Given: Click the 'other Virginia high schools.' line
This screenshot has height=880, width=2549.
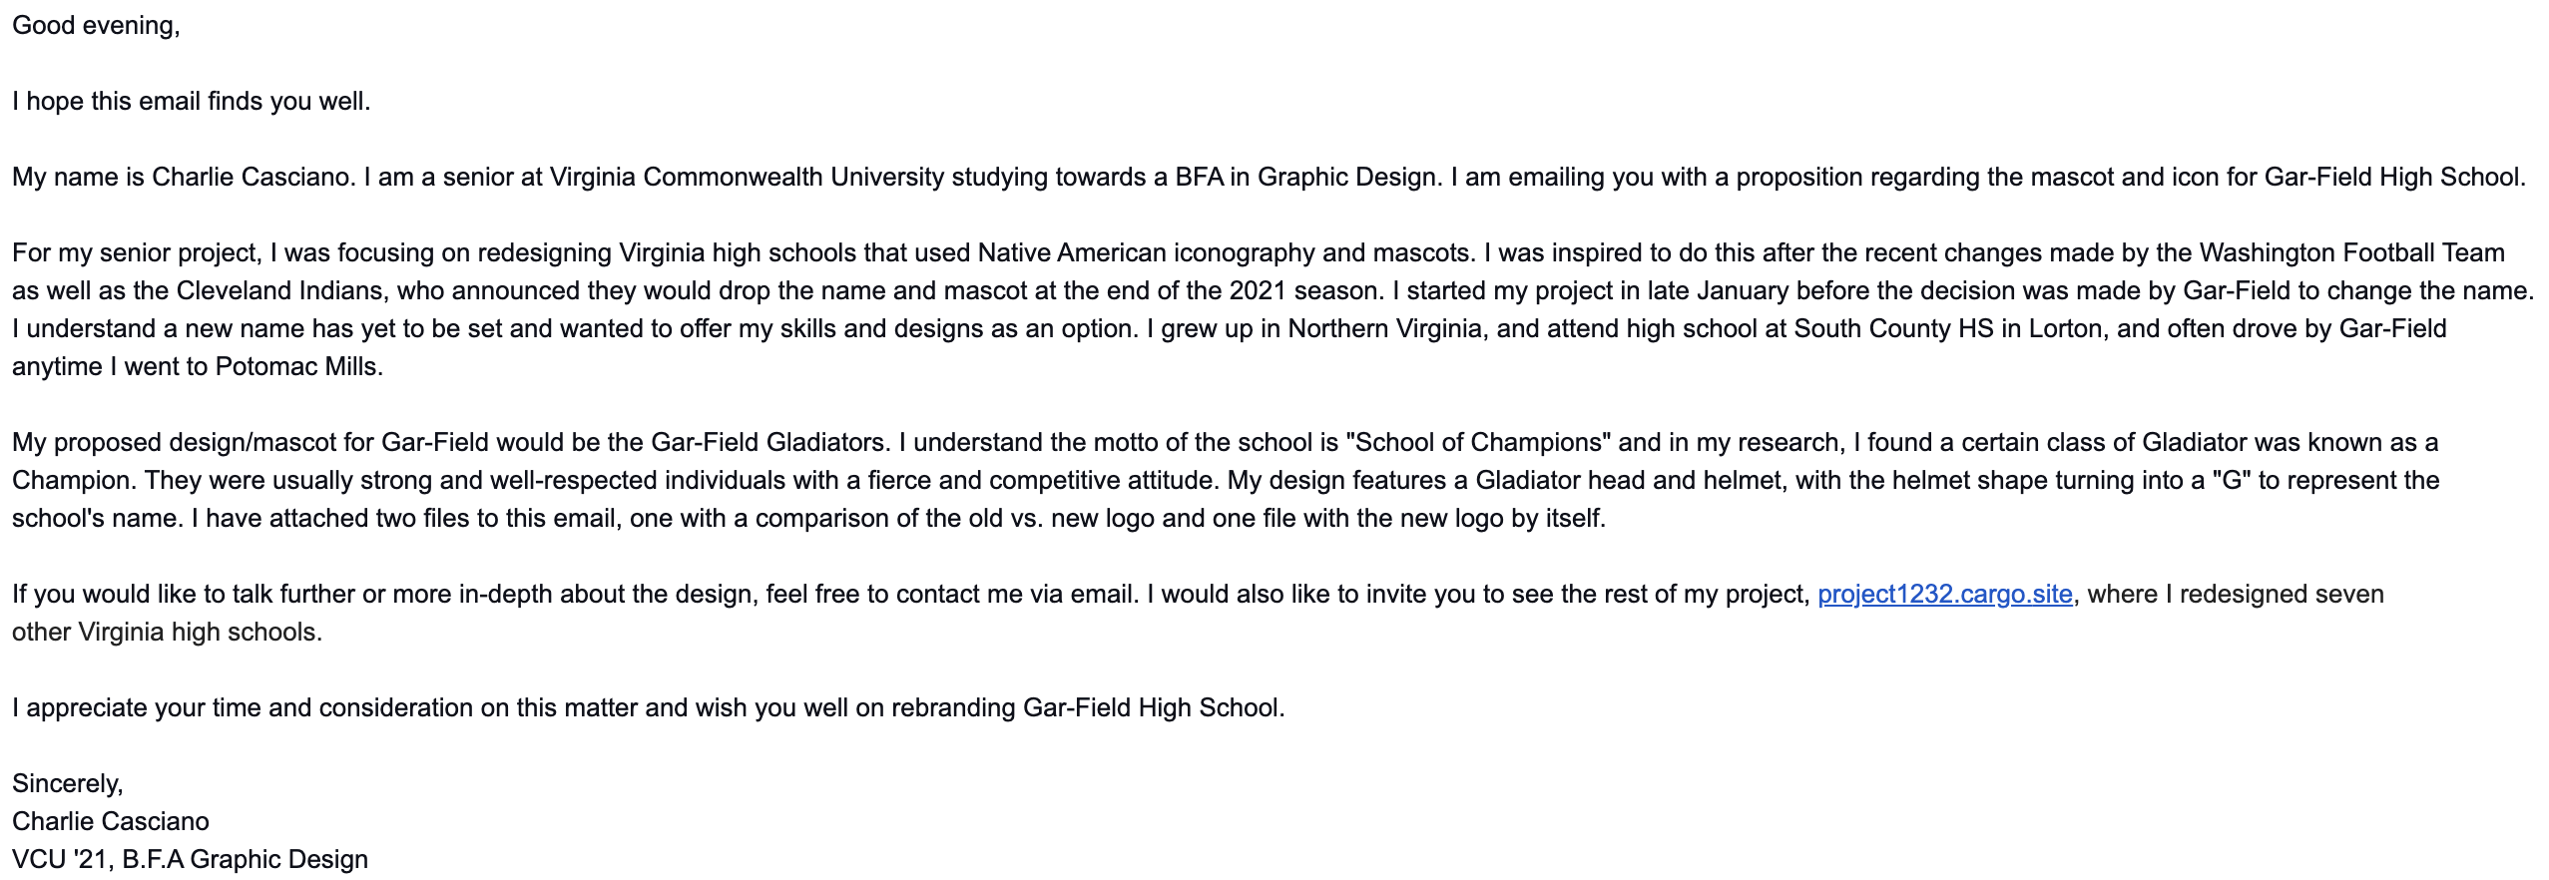Looking at the screenshot, I should point(168,632).
